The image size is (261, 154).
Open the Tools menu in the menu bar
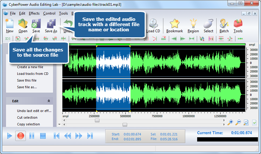pos(63,13)
